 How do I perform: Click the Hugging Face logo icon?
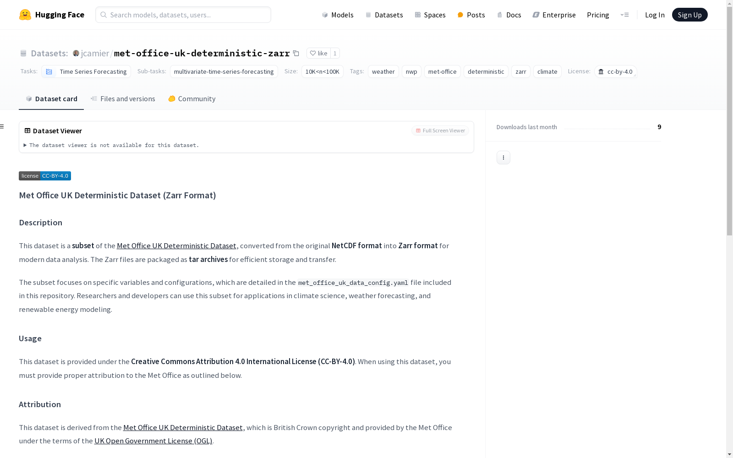pyautogui.click(x=25, y=15)
